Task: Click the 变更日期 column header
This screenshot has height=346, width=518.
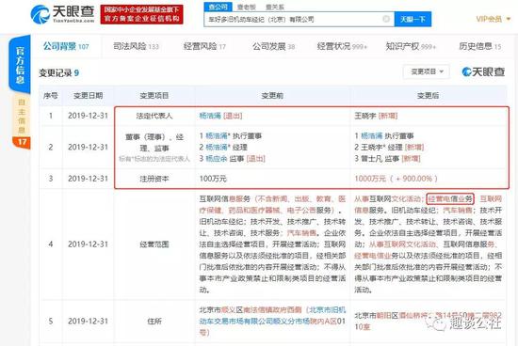Action: (88, 96)
